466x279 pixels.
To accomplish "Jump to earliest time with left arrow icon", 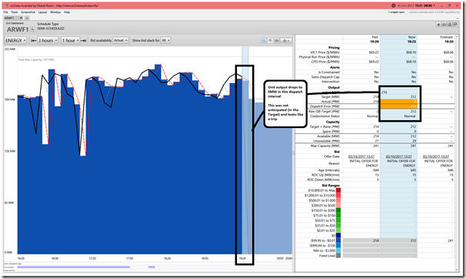I will pos(34,40).
